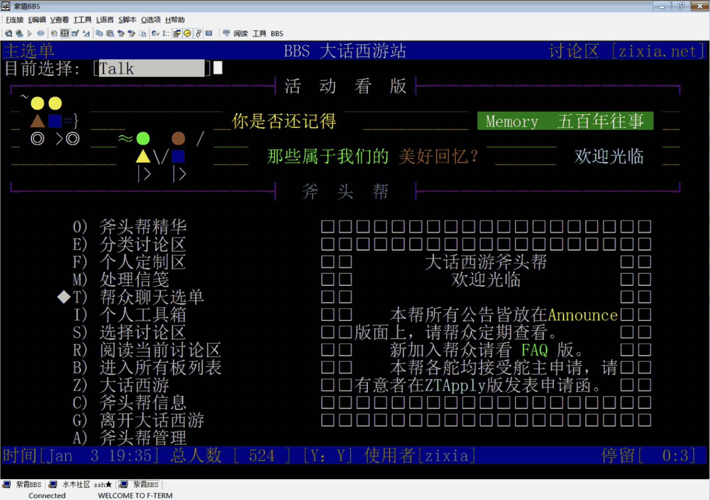710x500 pixels.
Task: Open the font configuration icon
Action: [86, 33]
